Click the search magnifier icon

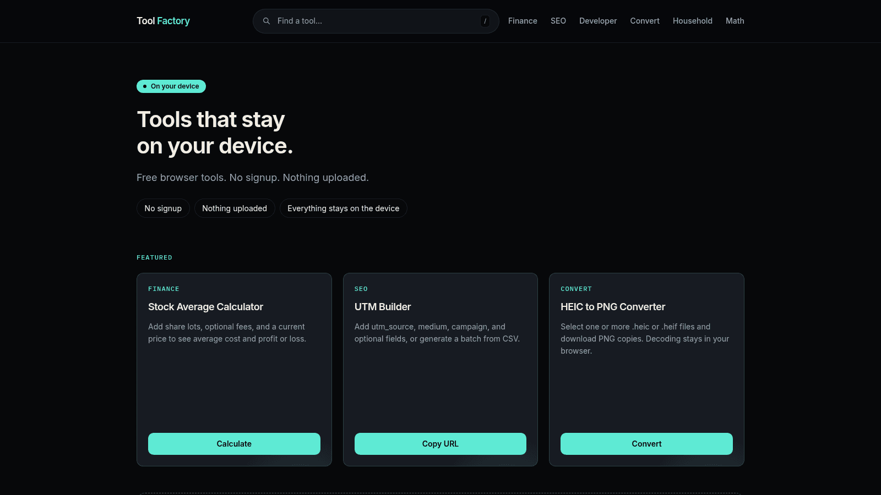coord(267,21)
